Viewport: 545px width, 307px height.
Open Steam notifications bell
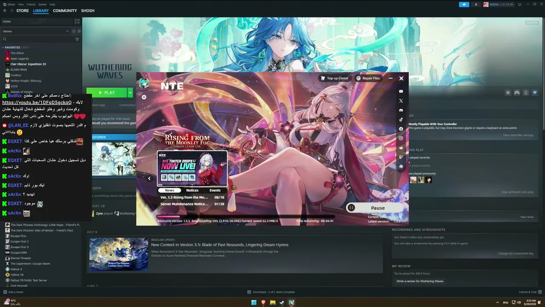click(x=476, y=4)
